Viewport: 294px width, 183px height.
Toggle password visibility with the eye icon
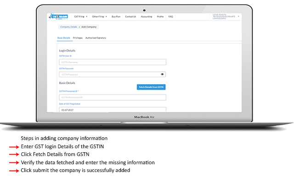(x=162, y=74)
